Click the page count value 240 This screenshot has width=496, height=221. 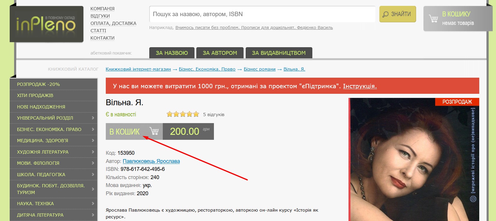[155, 177]
